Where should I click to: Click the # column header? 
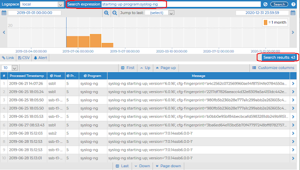(4, 76)
